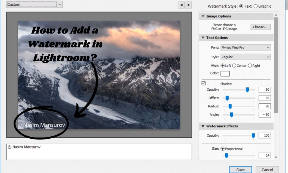Adjust the Shadow Opacity slider handle

tap(247, 90)
